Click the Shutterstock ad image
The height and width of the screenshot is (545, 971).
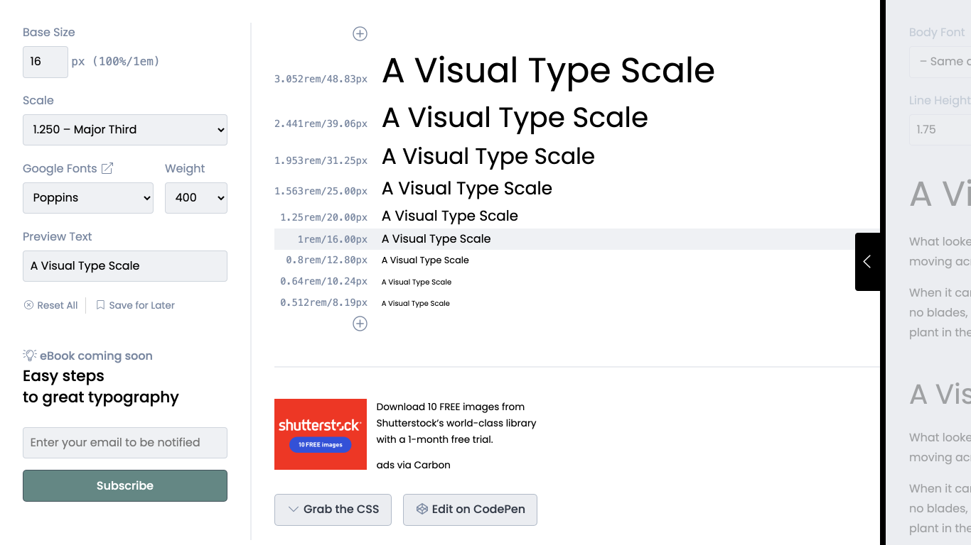tap(321, 434)
